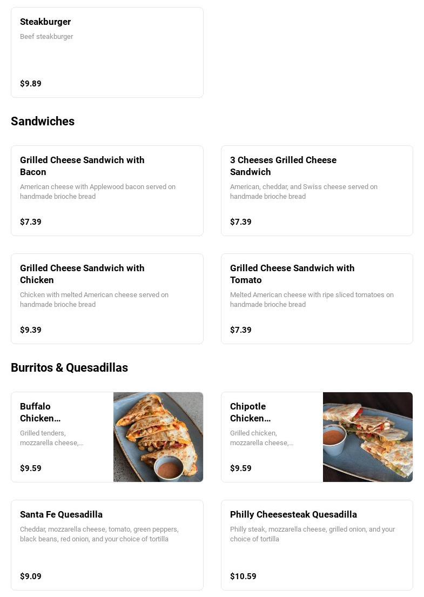This screenshot has height=597, width=424.
Task: Click the $9.89 Steakburger price
Action: click(x=31, y=84)
